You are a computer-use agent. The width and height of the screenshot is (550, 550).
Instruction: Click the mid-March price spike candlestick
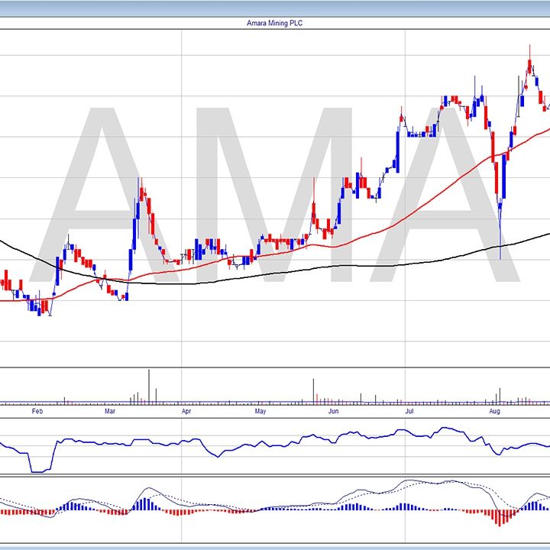coord(139,191)
